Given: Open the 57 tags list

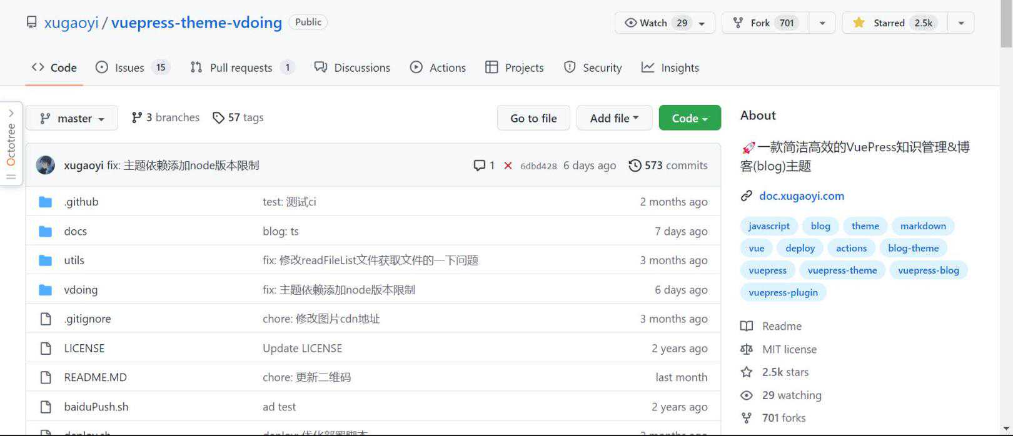Looking at the screenshot, I should click(238, 117).
